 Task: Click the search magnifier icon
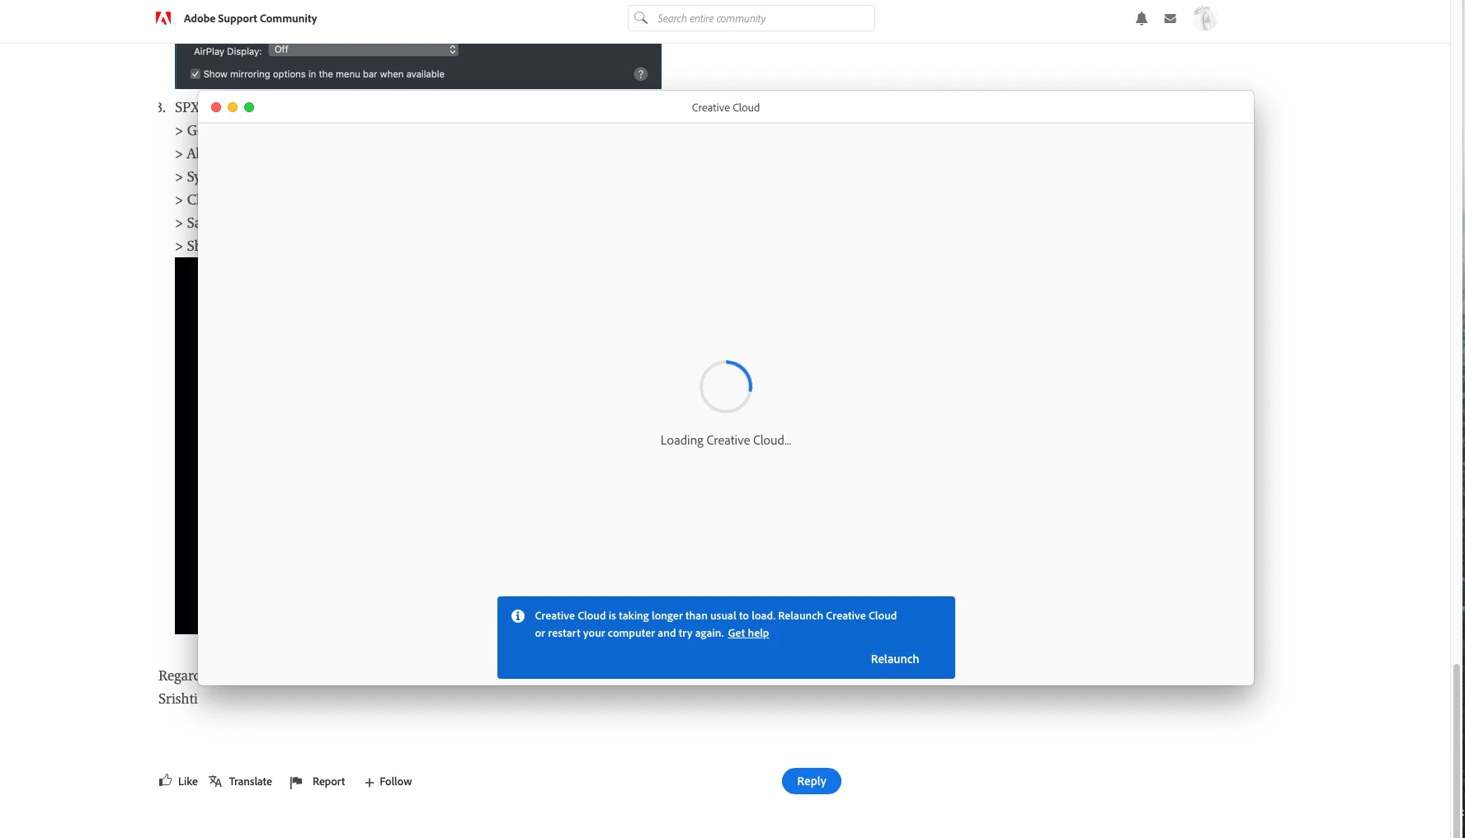point(641,17)
